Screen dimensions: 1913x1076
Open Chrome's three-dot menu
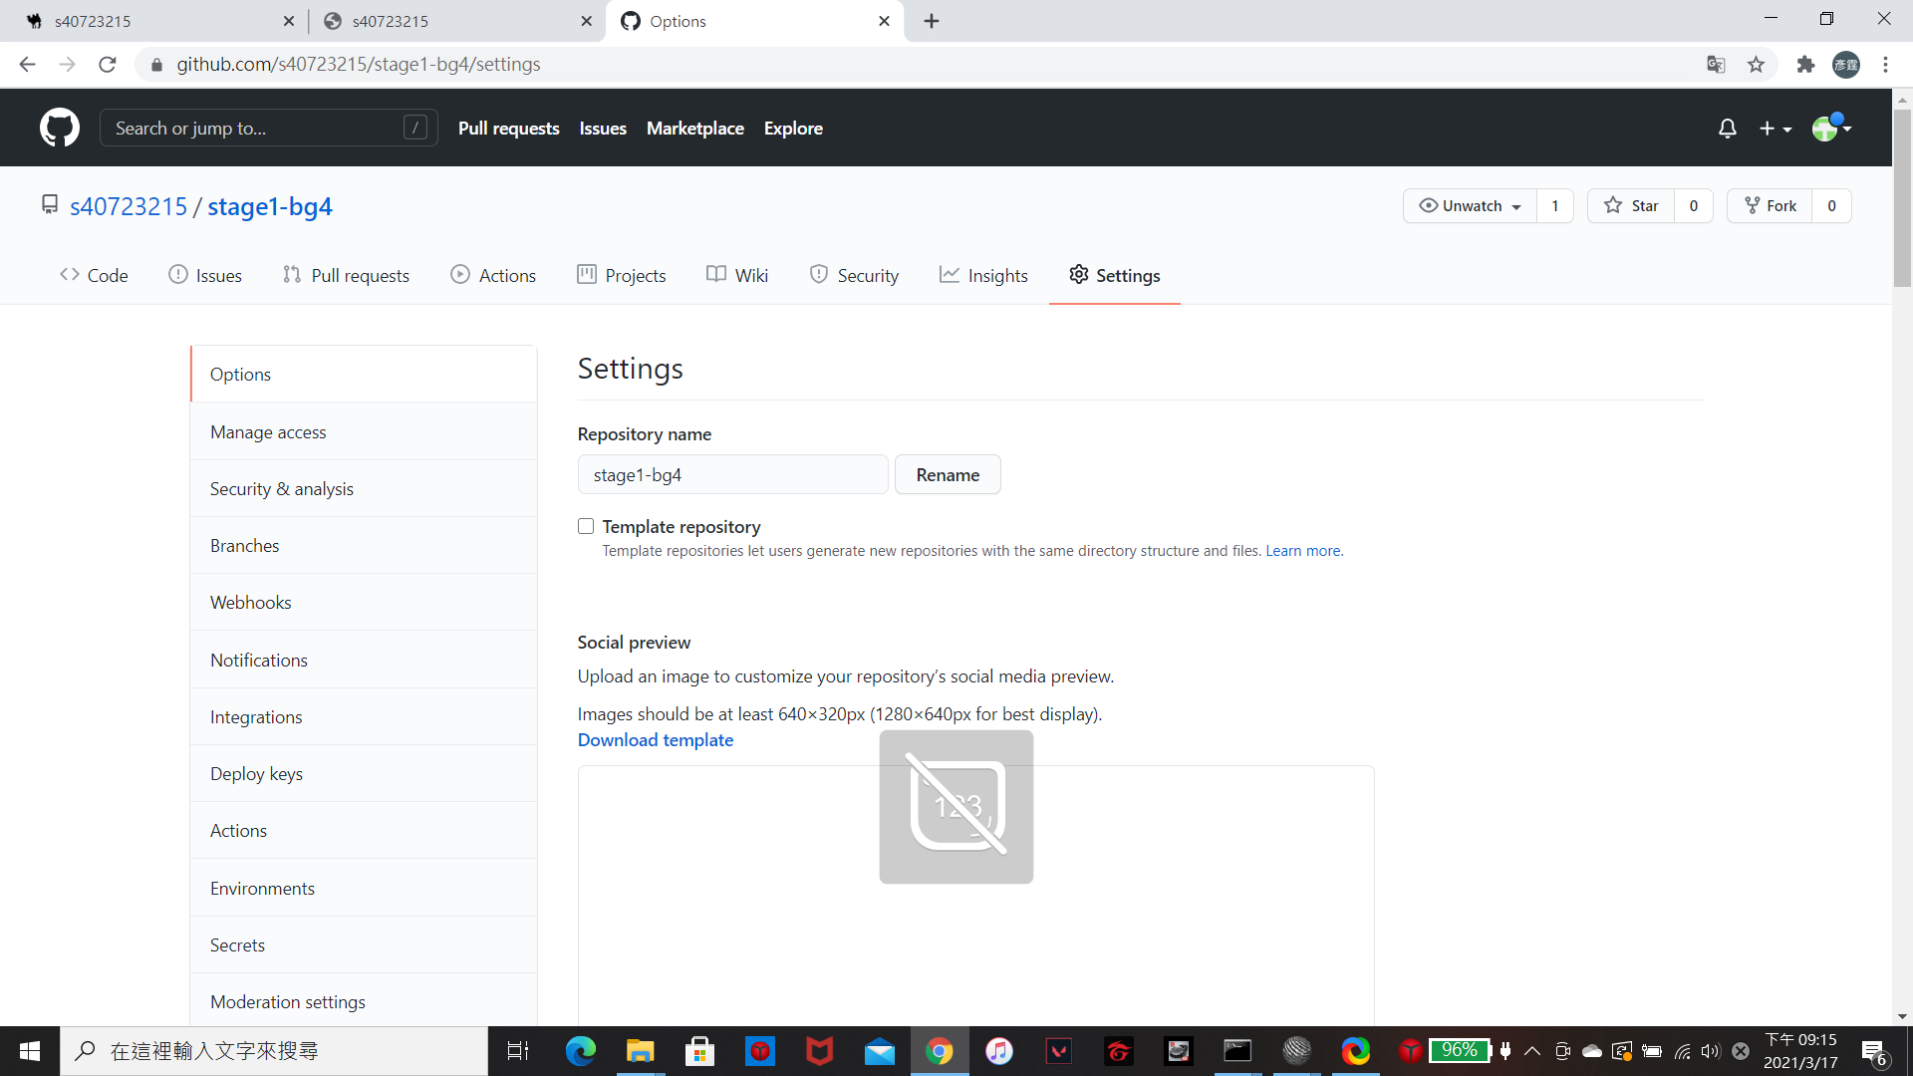(1885, 65)
